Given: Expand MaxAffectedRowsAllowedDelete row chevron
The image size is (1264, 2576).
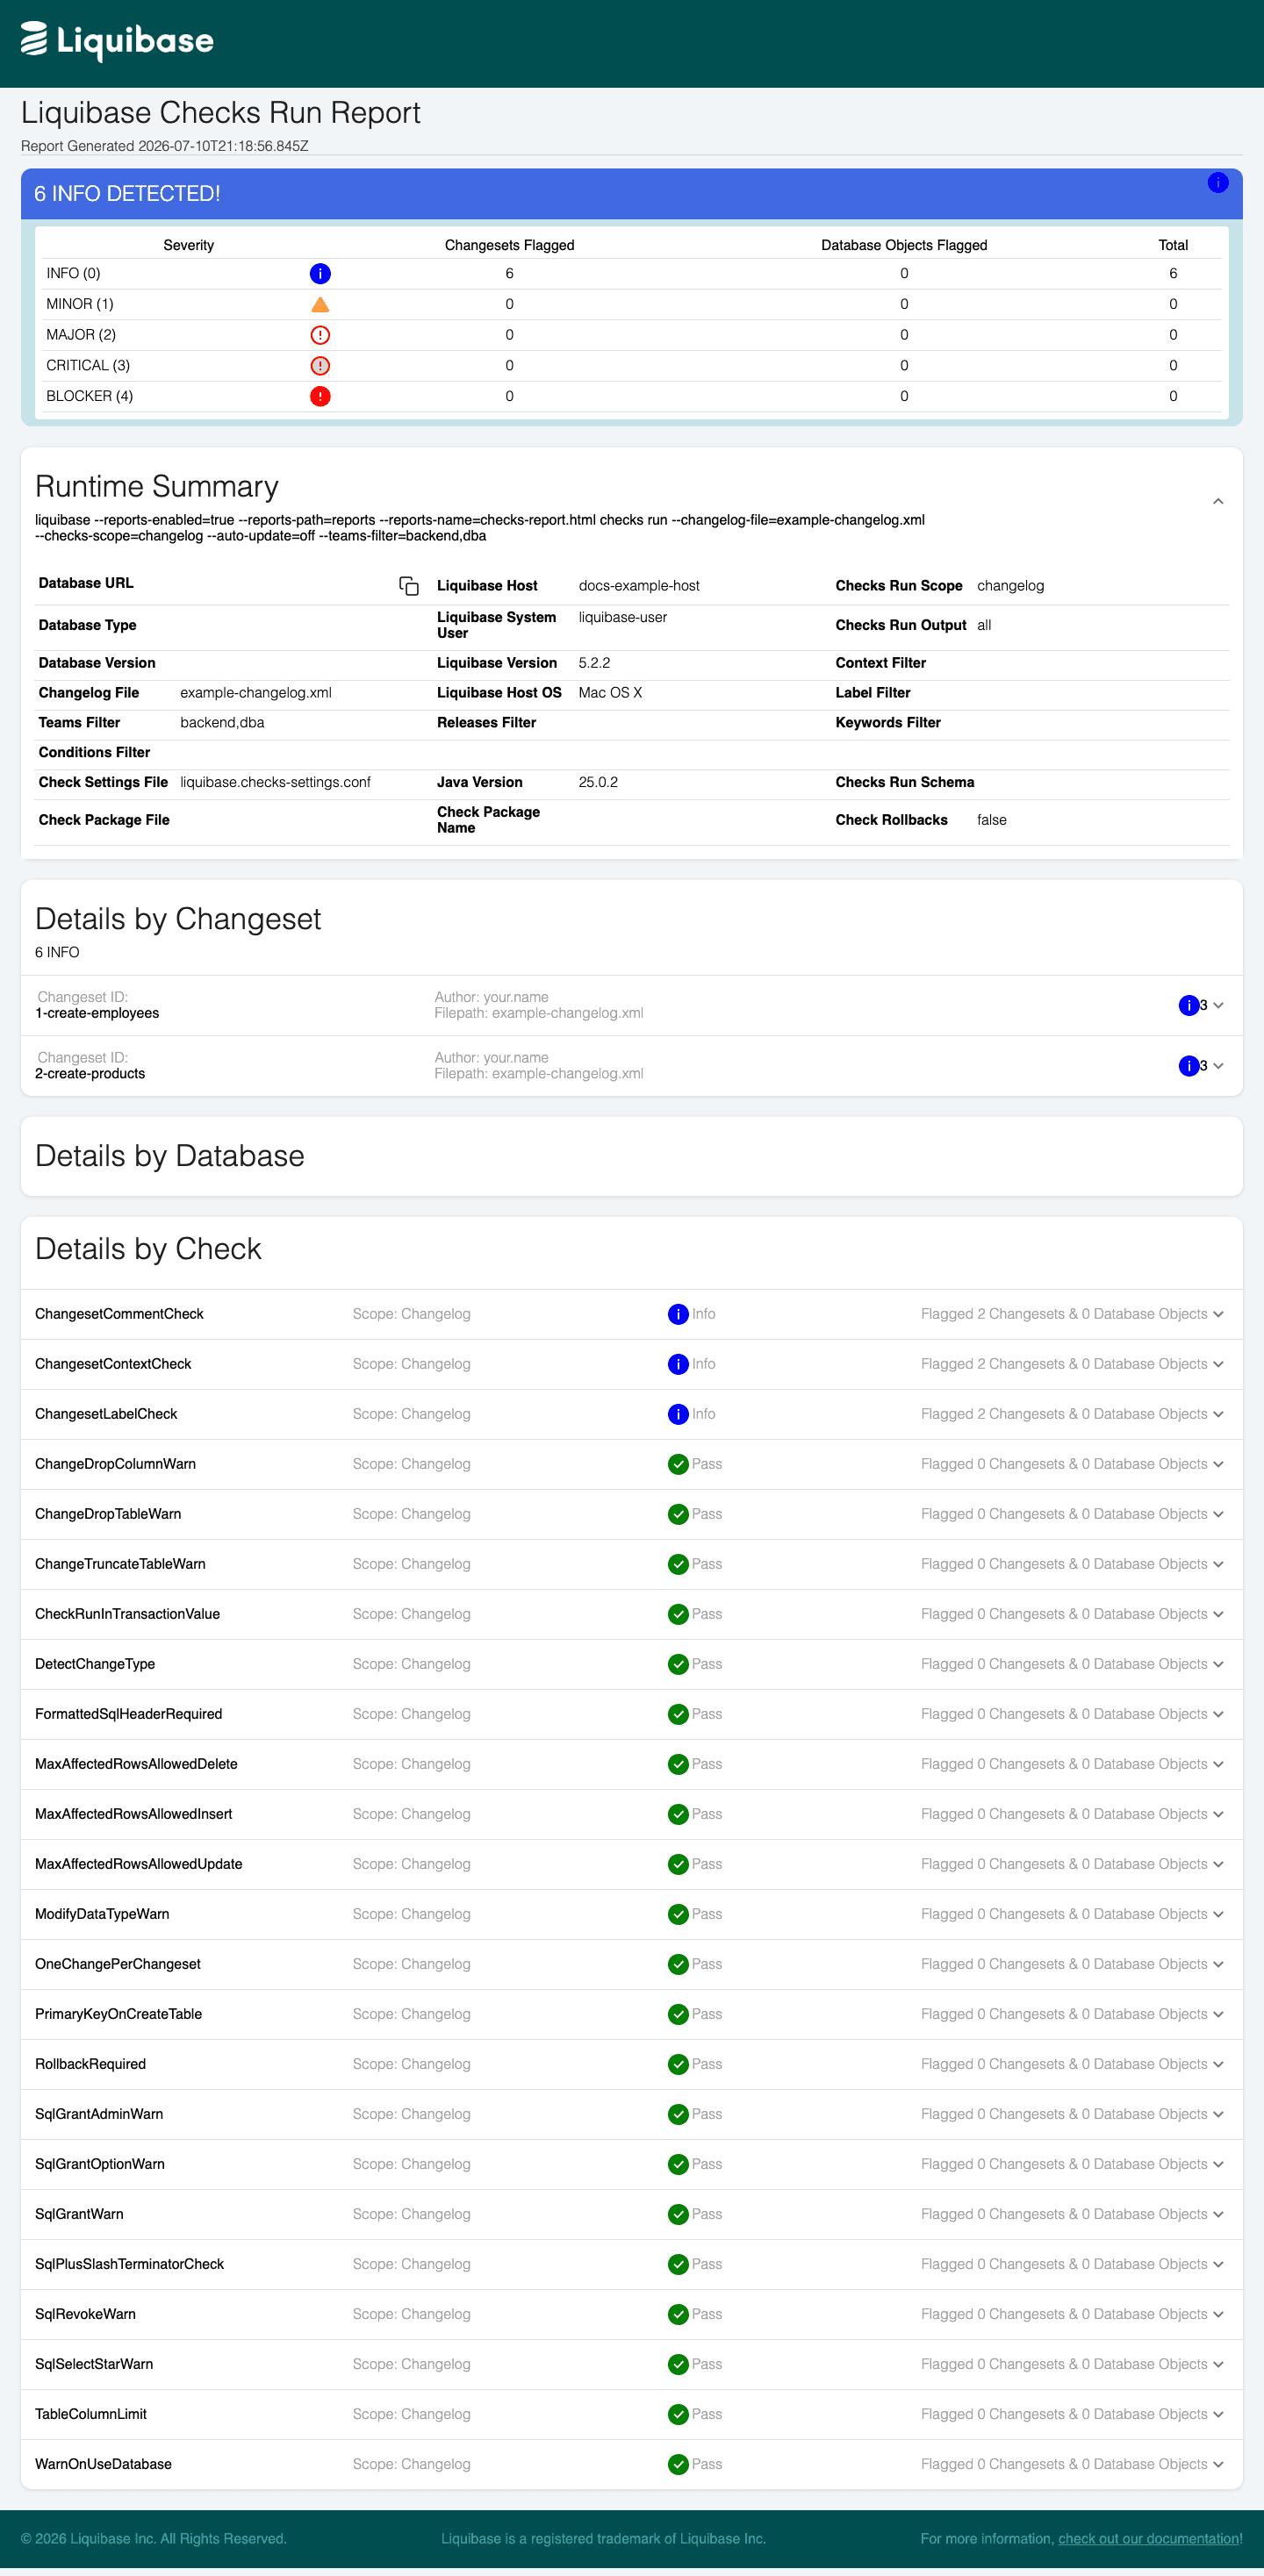Looking at the screenshot, I should point(1218,1764).
